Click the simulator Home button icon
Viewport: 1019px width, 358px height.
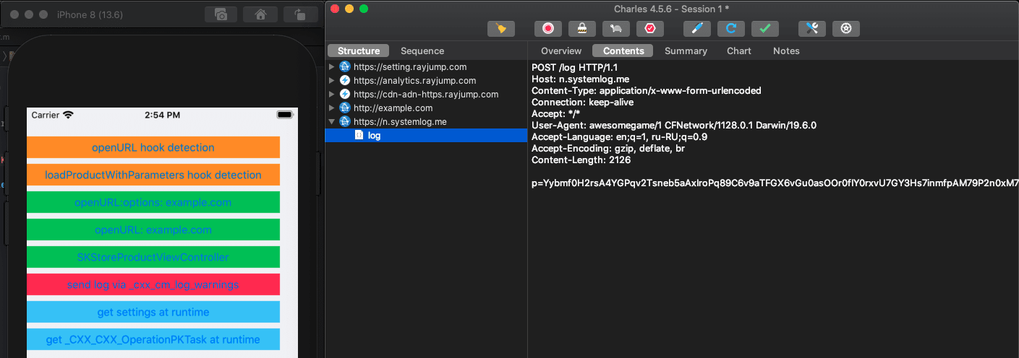tap(260, 14)
